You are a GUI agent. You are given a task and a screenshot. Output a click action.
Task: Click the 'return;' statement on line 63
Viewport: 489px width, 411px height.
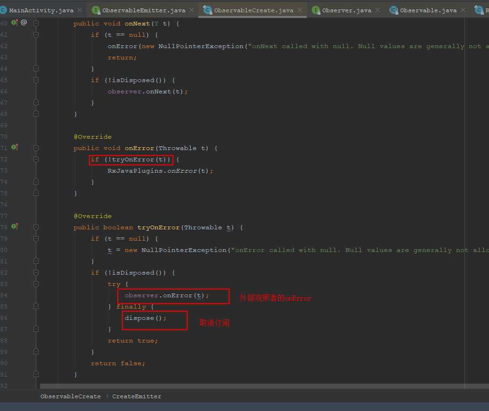coord(122,58)
